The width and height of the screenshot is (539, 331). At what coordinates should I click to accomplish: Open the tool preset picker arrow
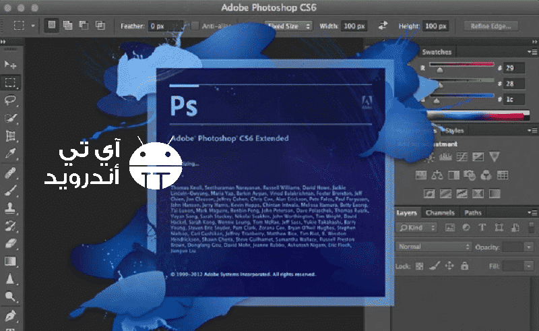coord(33,26)
